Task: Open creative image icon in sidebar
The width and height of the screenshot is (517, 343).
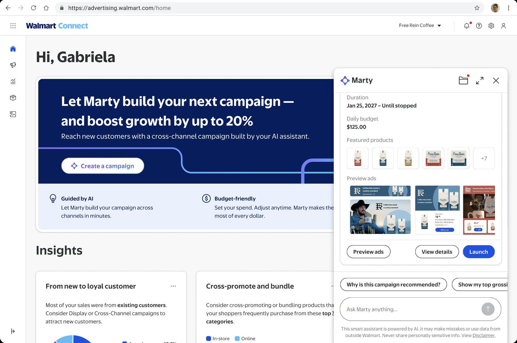Action: coord(13,114)
